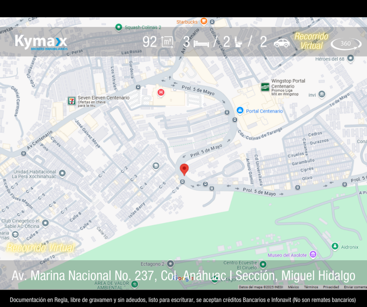Click the orange Starbucks café icon
This screenshot has height=307, width=367.
pyautogui.click(x=204, y=21)
